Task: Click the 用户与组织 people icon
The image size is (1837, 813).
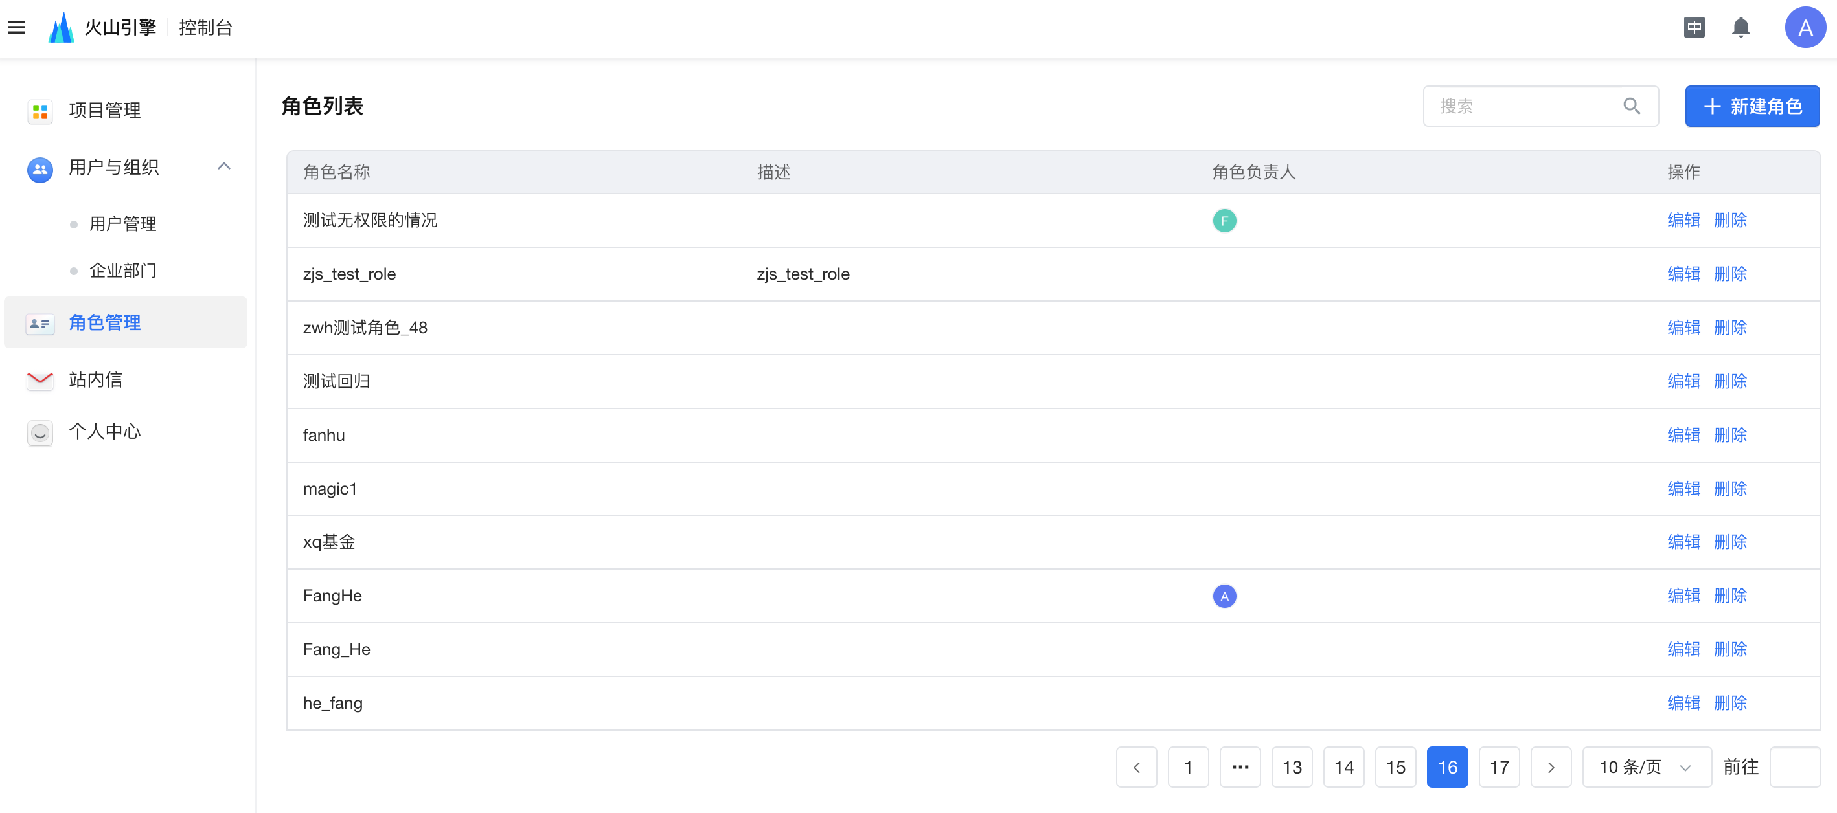Action: click(x=40, y=169)
